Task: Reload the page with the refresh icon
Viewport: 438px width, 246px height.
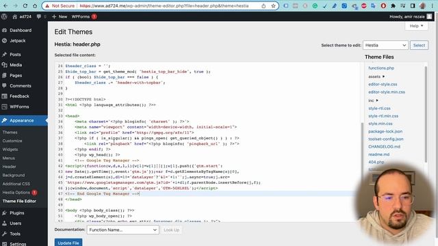Action: click(x=25, y=5)
